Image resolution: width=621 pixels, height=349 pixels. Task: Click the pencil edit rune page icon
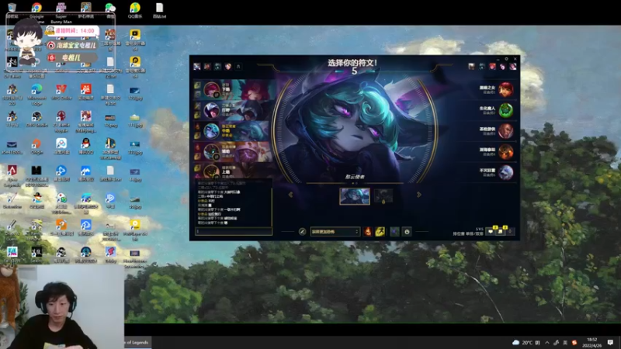[302, 231]
